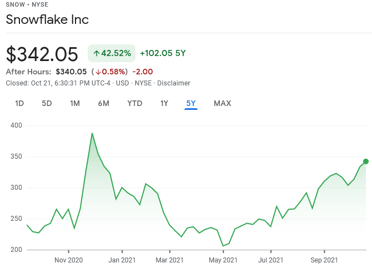This screenshot has width=372, height=273.
Task: Choose the YTD range tab
Action: (x=135, y=103)
